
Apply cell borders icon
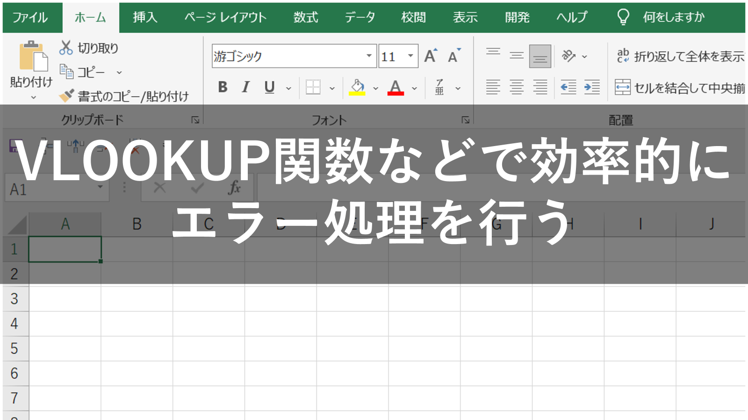click(313, 87)
